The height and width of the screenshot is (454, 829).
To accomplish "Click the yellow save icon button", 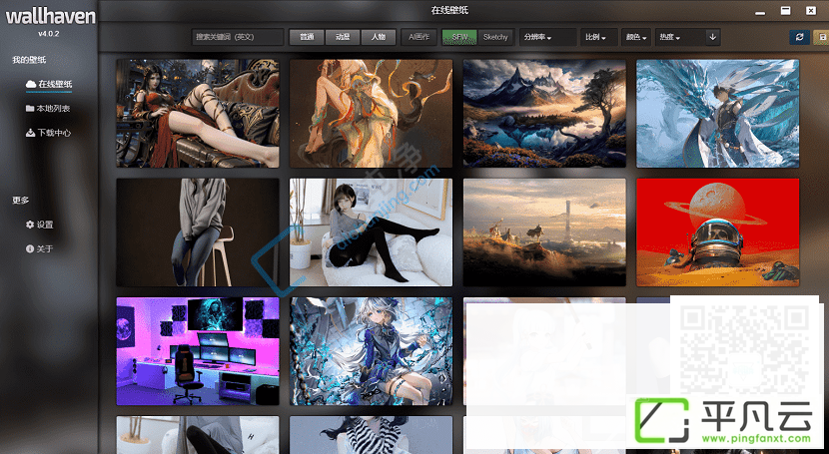I will 822,37.
